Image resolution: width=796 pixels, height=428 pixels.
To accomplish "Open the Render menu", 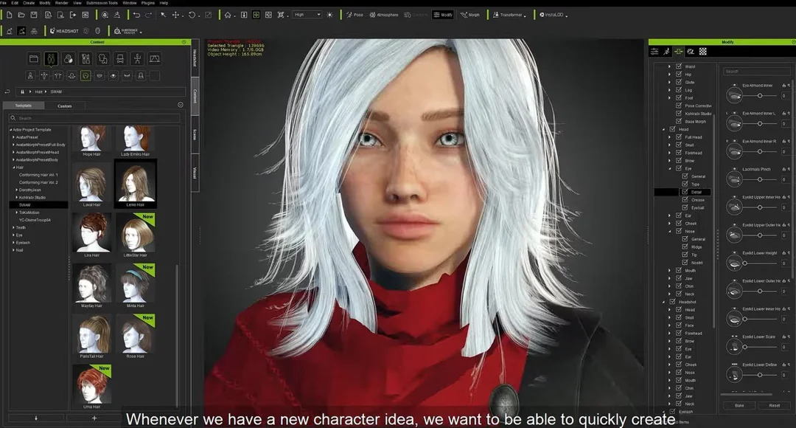I will [61, 2].
